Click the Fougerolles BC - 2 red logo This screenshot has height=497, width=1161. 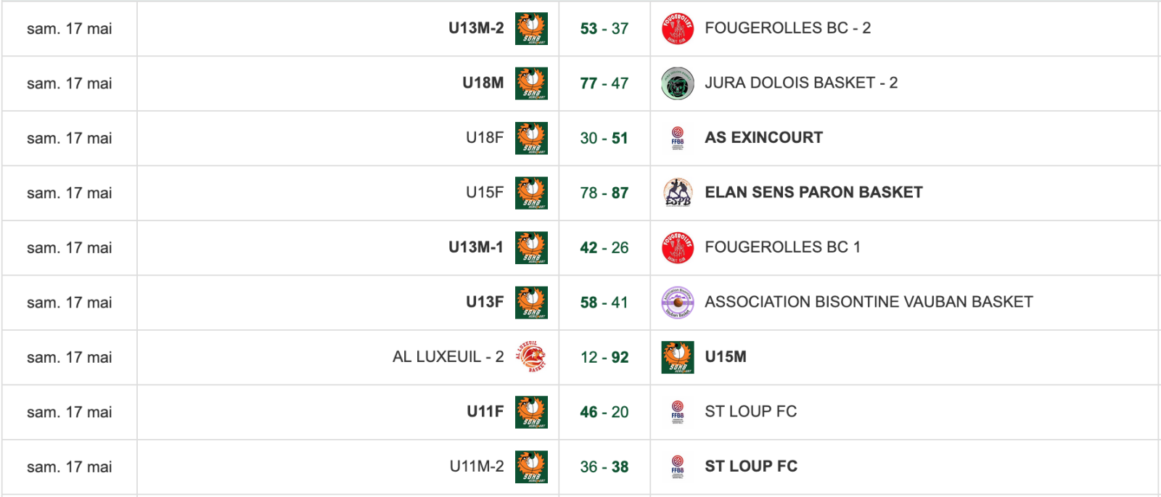point(678,28)
